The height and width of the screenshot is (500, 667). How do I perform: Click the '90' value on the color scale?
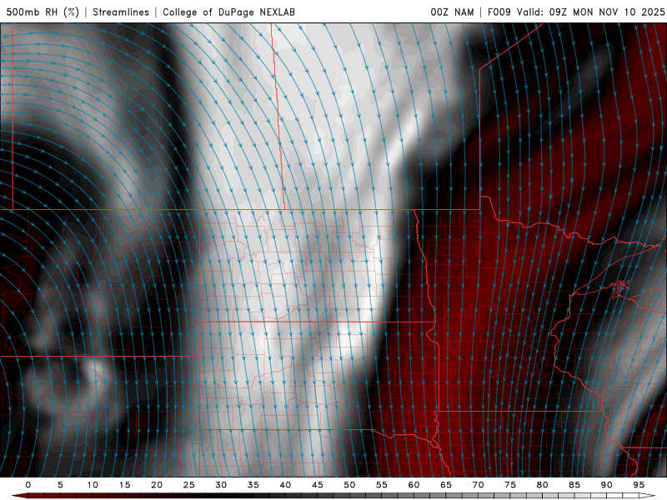606,485
